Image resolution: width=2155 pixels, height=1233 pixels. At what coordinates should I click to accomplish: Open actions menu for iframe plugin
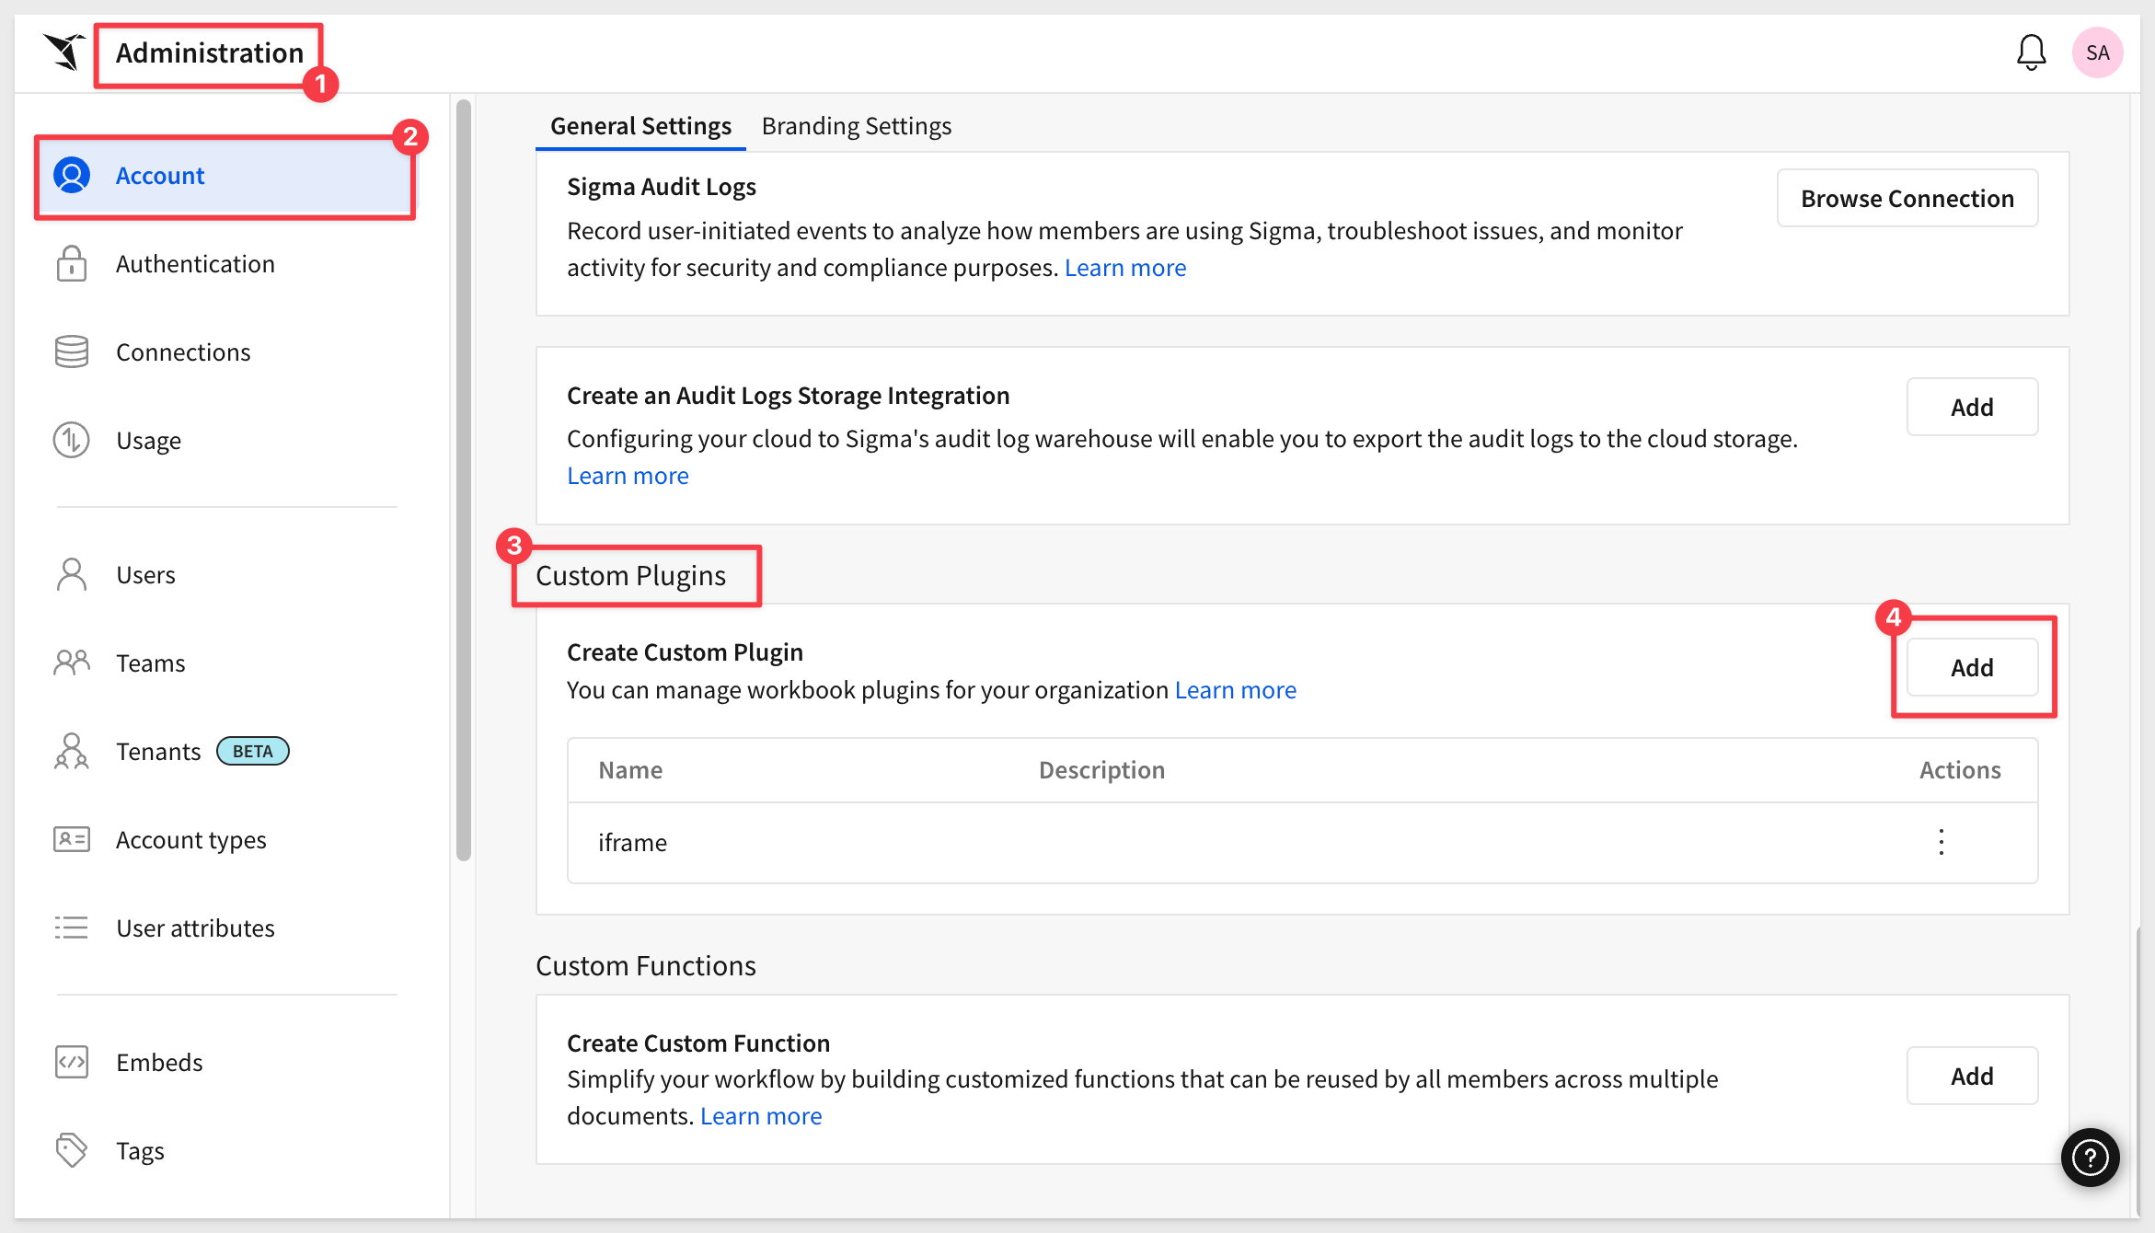tap(1941, 842)
